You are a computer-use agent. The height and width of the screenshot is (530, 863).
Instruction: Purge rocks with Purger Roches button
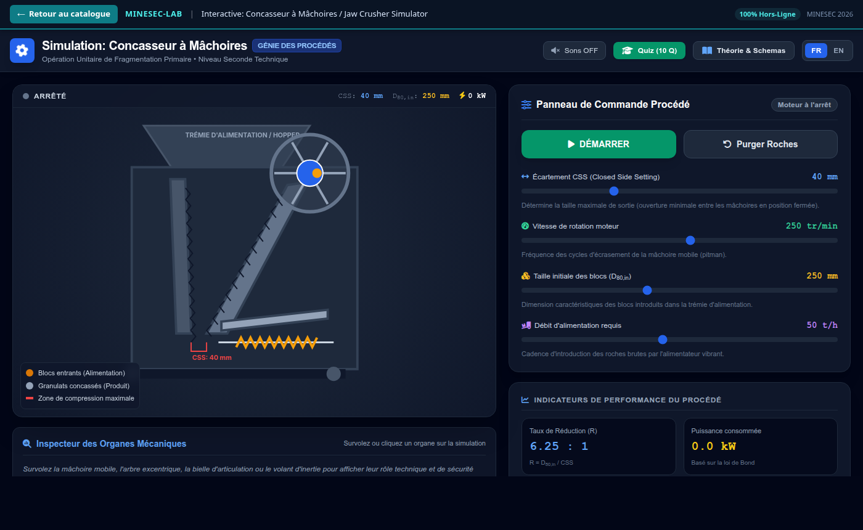761,144
